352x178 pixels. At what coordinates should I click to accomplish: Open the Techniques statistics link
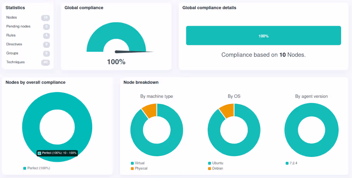15,62
